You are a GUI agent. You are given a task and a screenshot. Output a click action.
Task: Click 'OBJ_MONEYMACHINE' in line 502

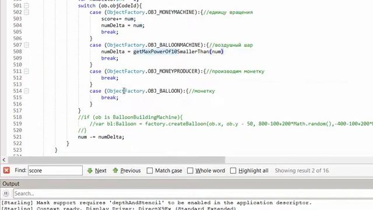171,12
